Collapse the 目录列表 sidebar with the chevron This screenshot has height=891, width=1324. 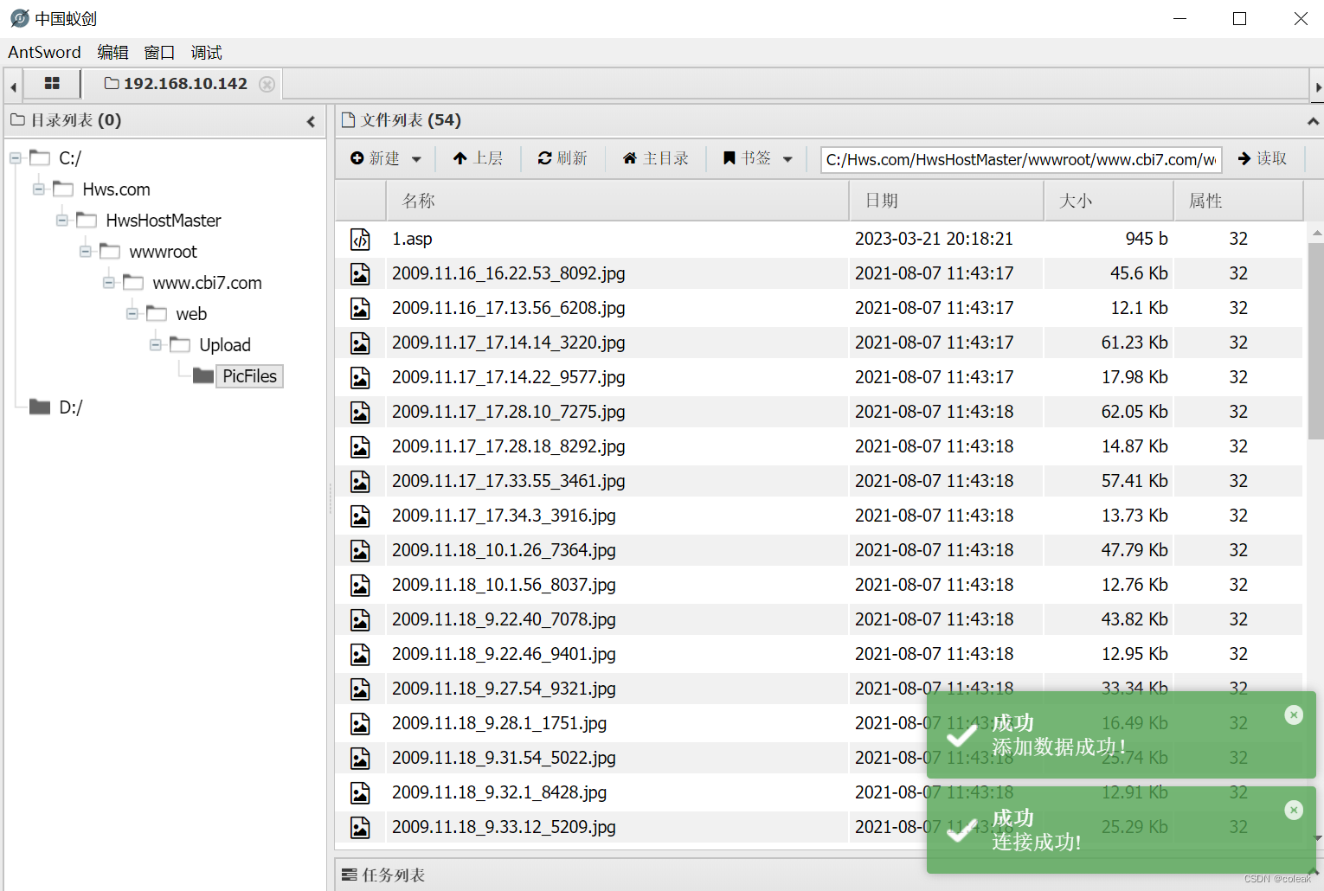(311, 121)
